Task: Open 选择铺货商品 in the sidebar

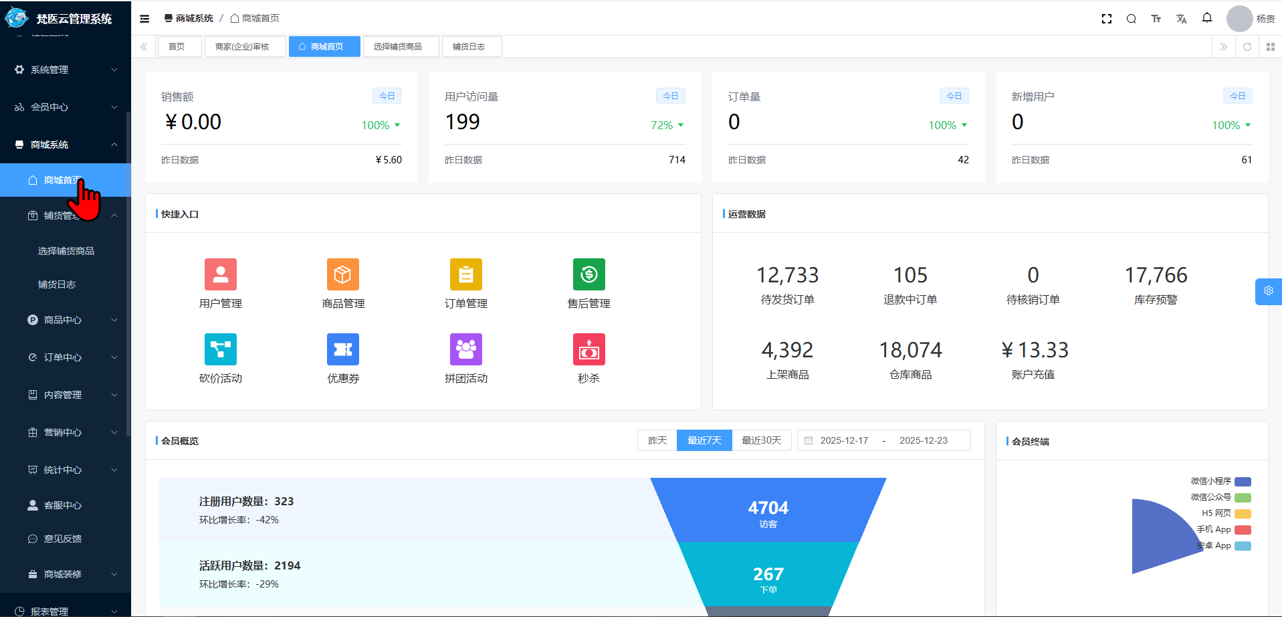Action: pyautogui.click(x=66, y=251)
